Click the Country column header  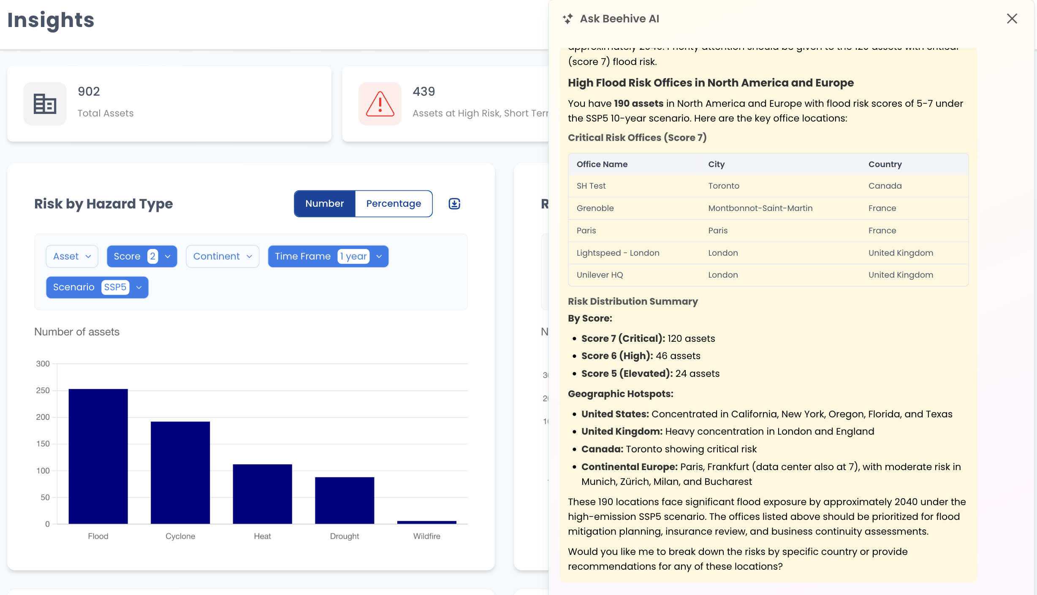pyautogui.click(x=885, y=165)
